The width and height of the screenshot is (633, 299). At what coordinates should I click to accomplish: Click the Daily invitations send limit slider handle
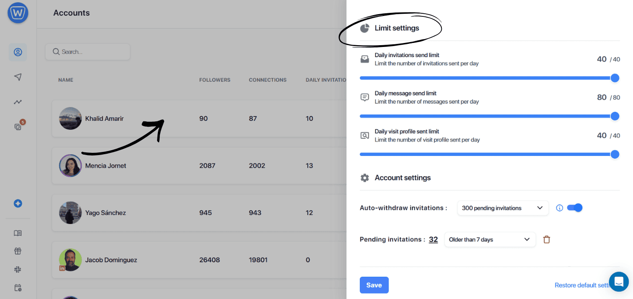[615, 78]
